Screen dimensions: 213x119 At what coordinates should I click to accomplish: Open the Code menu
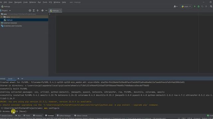click(25, 2)
